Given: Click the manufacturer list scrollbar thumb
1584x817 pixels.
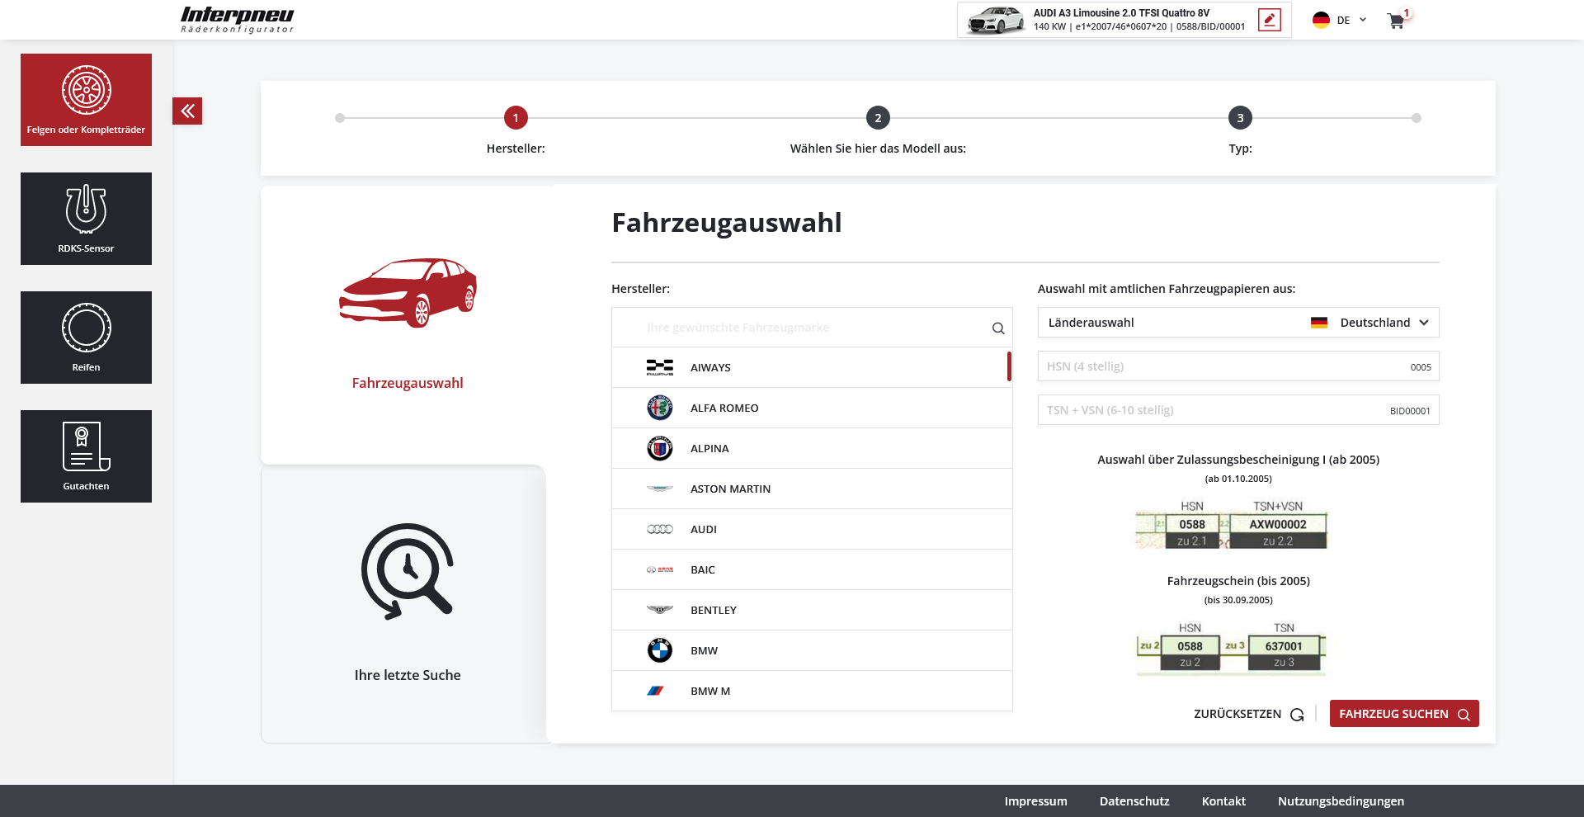Looking at the screenshot, I should click(x=1009, y=366).
